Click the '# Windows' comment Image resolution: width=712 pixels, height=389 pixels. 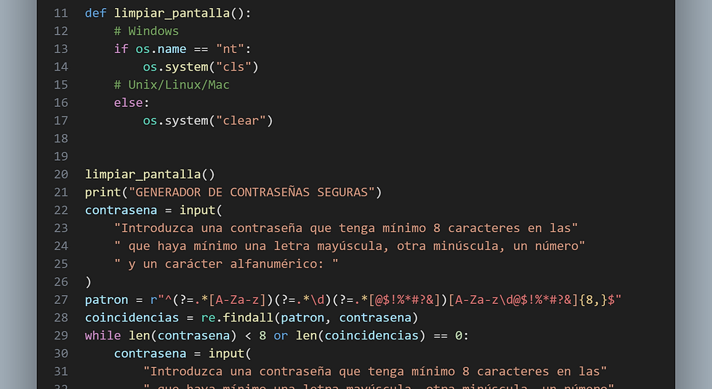tap(146, 31)
